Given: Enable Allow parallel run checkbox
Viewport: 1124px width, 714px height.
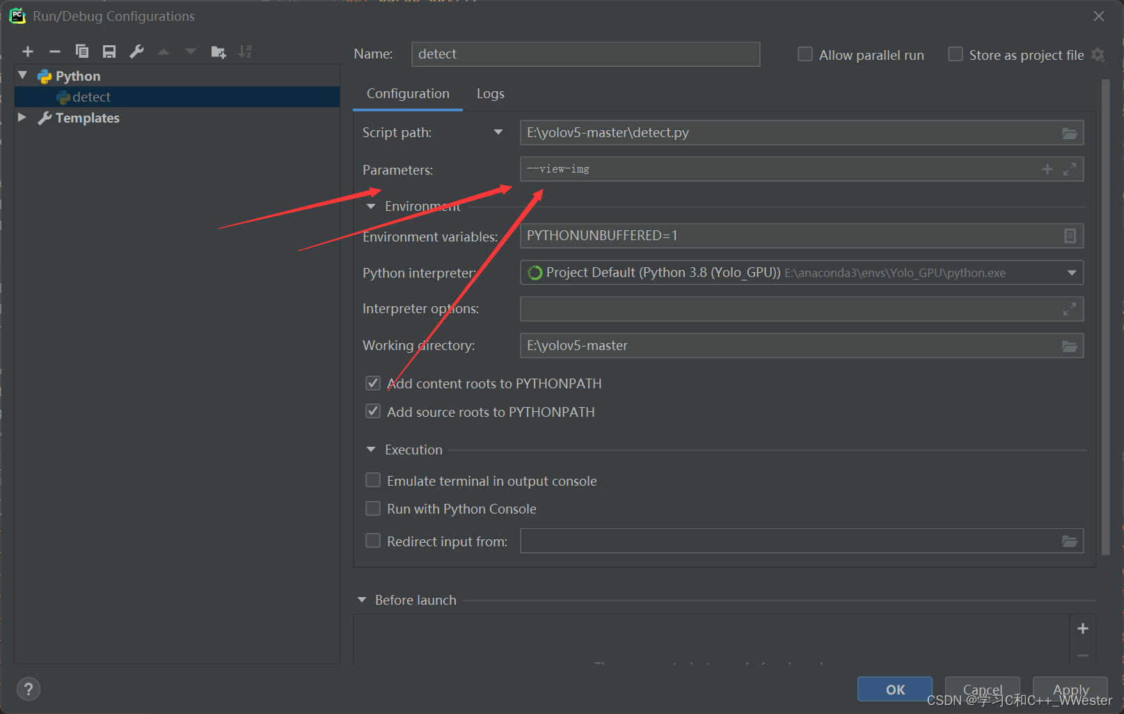Looking at the screenshot, I should pos(805,54).
